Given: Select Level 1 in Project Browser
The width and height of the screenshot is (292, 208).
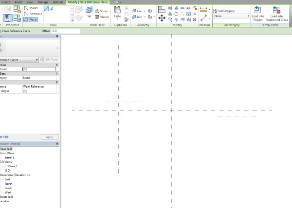Looking at the screenshot, I should click(x=10, y=158).
